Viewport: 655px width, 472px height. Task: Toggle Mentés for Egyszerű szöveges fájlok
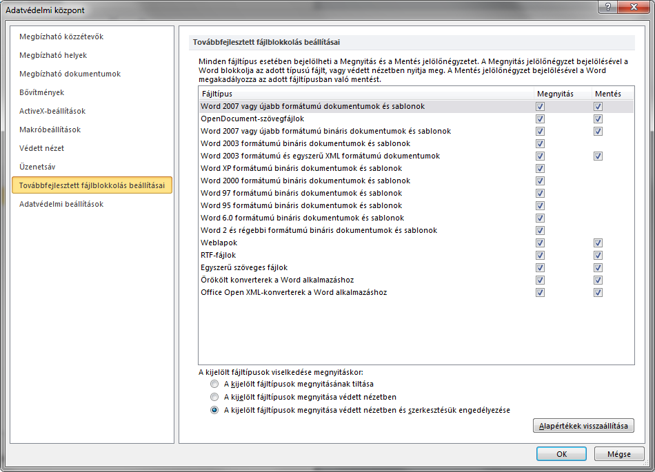coord(598,267)
